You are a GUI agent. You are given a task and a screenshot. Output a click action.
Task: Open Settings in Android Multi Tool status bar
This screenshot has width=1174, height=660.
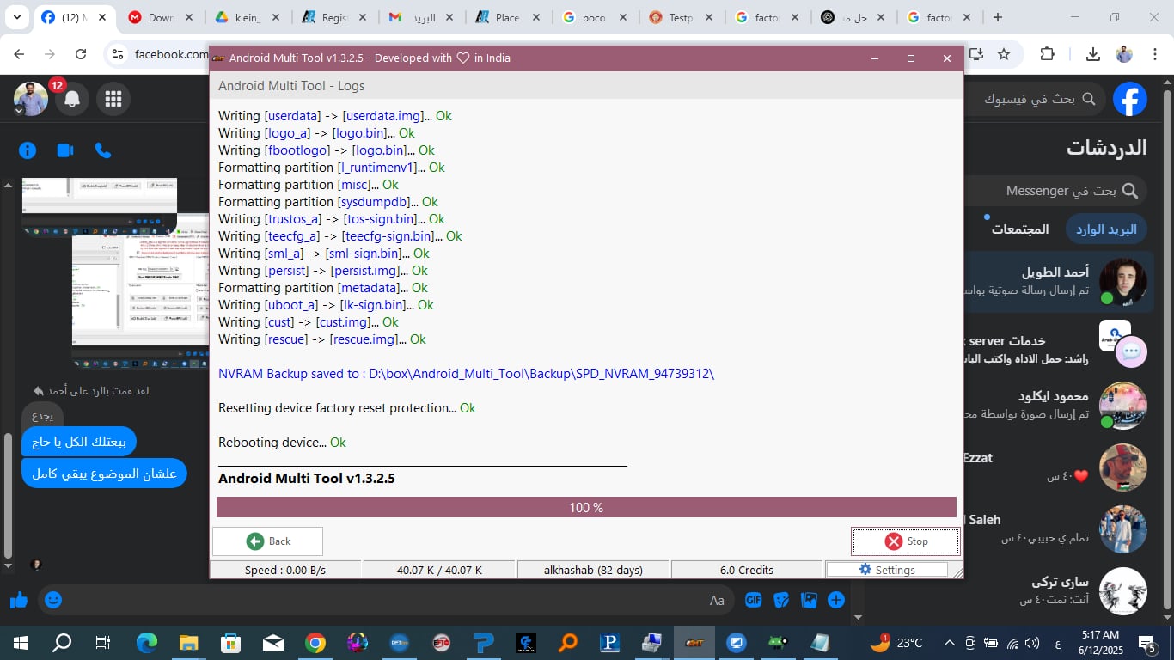[x=887, y=570]
